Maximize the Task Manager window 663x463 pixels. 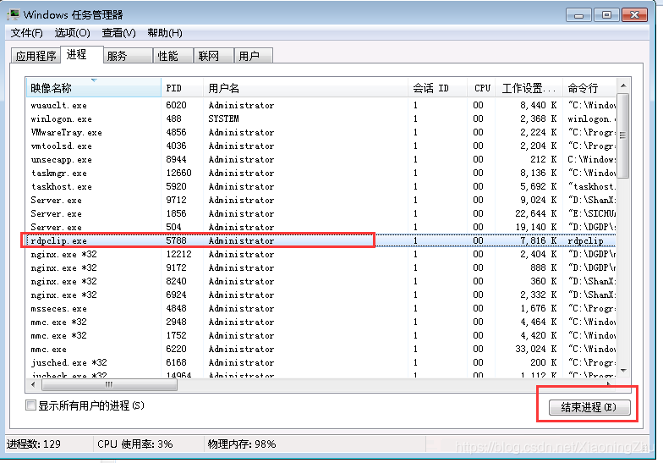pos(606,15)
